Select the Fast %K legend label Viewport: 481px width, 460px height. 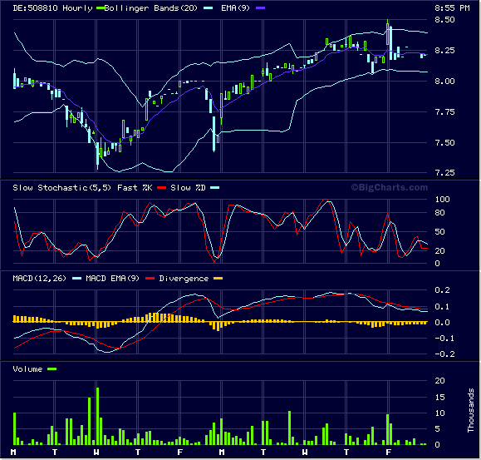(135, 188)
